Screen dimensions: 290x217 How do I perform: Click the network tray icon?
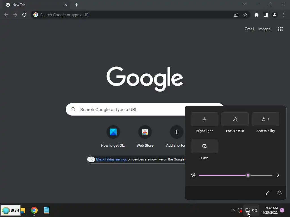click(x=248, y=210)
